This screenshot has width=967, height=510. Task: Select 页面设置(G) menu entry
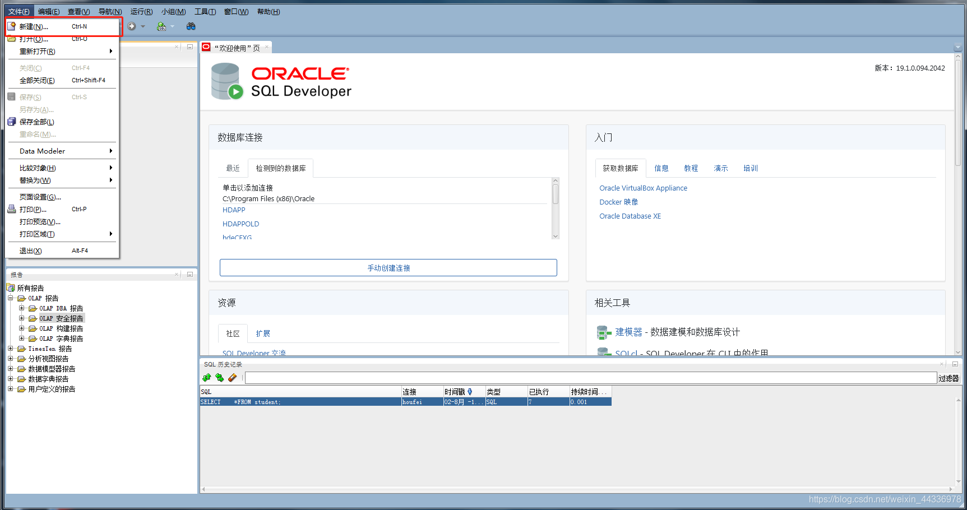click(x=62, y=197)
